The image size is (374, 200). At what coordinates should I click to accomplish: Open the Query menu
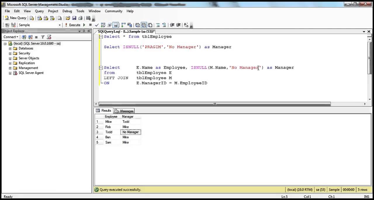point(39,11)
